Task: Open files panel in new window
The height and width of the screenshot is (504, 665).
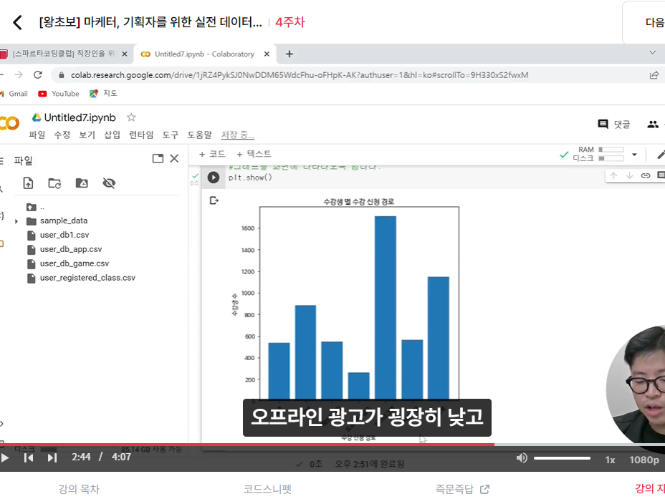Action: point(158,158)
